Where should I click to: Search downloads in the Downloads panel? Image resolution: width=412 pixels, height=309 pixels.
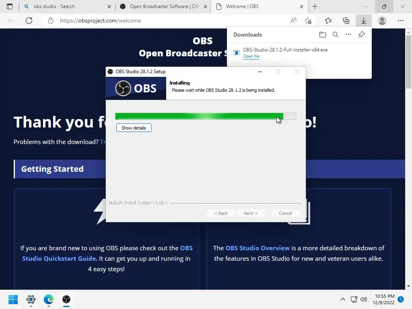pyautogui.click(x=336, y=35)
